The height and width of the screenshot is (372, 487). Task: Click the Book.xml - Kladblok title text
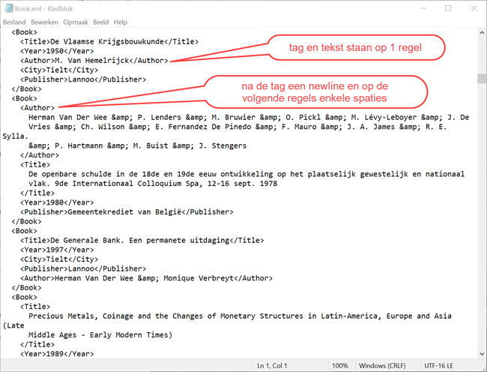click(x=43, y=9)
